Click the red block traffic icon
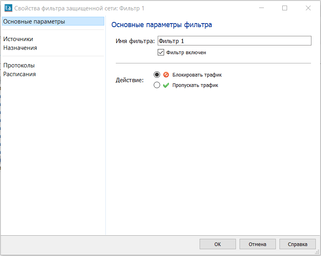 tap(166, 75)
